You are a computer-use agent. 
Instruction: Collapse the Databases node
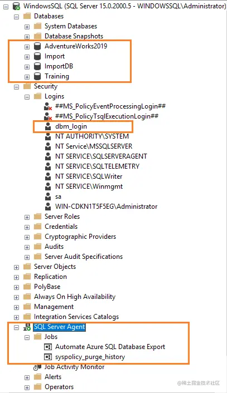coord(17,17)
